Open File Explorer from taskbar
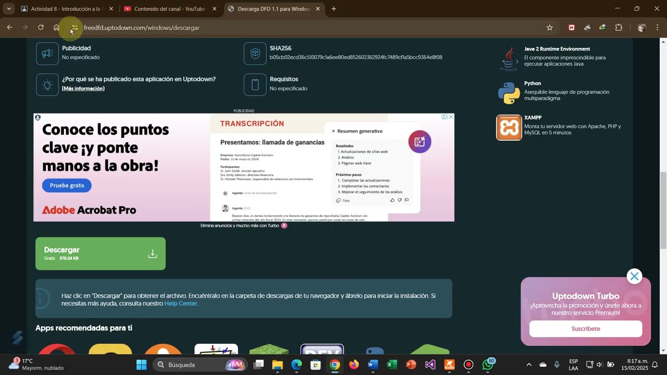Viewport: 667px width, 375px height. point(277,365)
